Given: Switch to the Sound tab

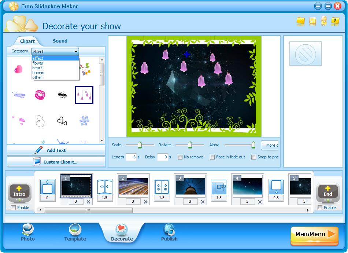Looking at the screenshot, I should (x=60, y=41).
